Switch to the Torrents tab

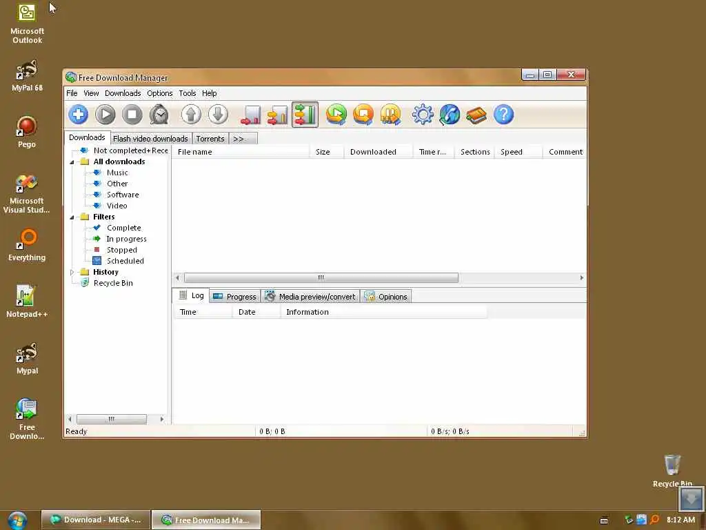tap(210, 139)
